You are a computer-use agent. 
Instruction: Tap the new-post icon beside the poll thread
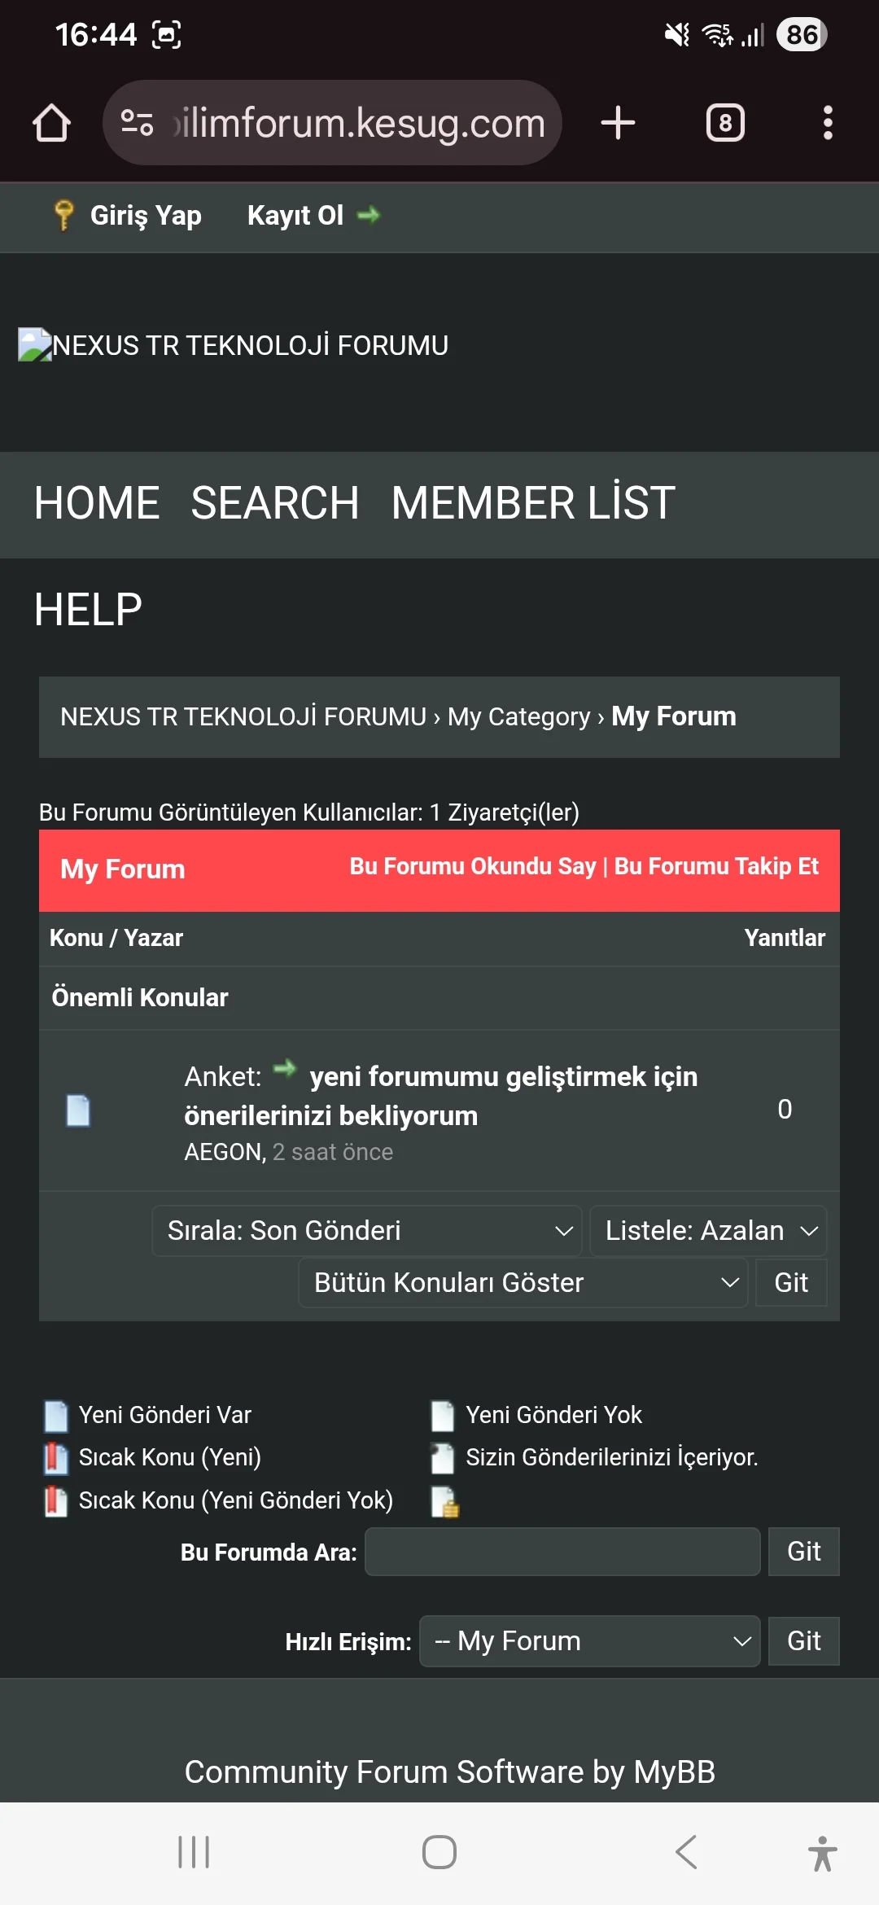tap(78, 1110)
